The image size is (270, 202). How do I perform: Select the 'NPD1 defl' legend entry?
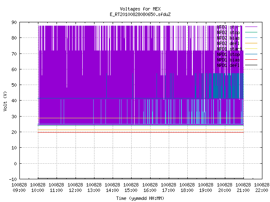[228, 66]
